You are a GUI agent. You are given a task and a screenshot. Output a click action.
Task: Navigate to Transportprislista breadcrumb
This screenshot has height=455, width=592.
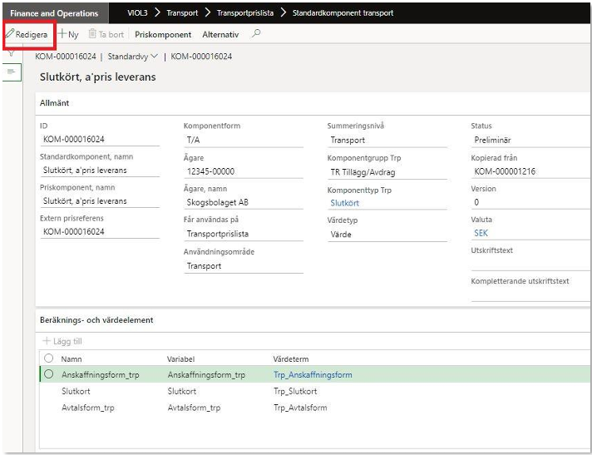(246, 13)
